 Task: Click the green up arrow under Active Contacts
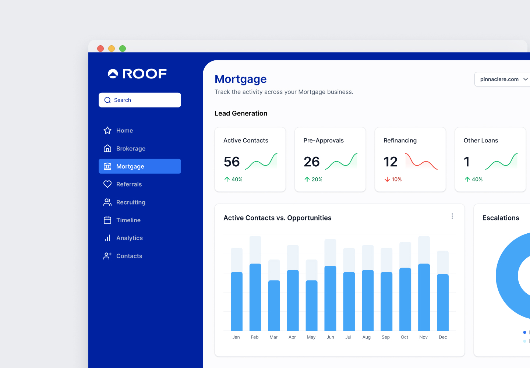coord(227,179)
